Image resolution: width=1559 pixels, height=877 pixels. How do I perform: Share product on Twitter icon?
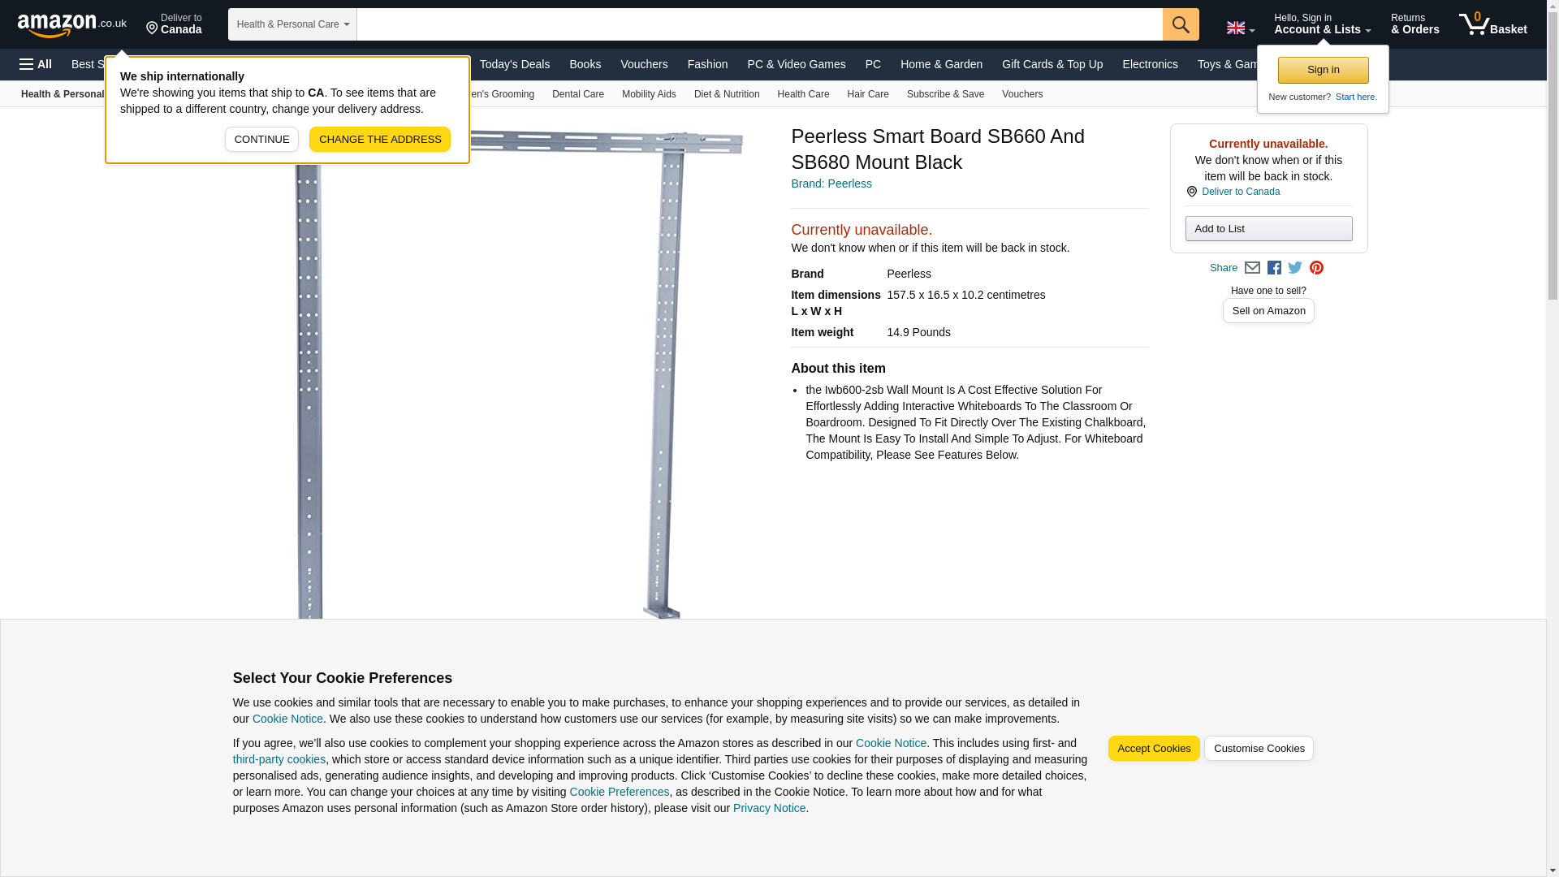1295,268
